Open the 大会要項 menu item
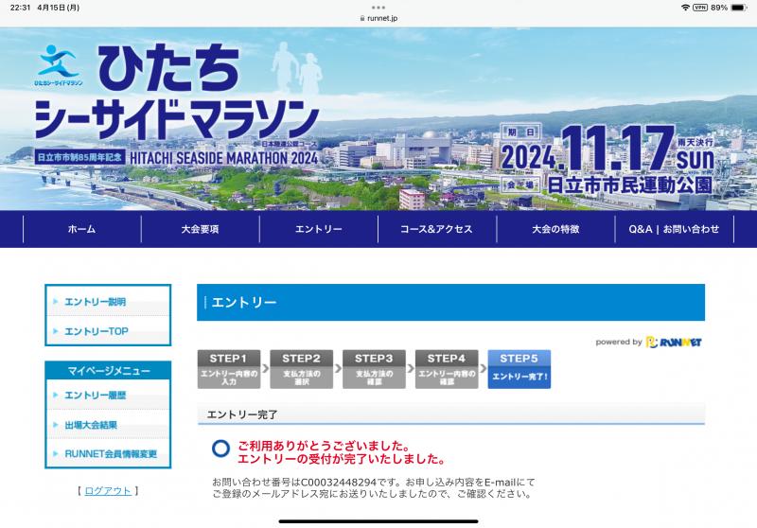Viewport: 757px width, 528px height. pyautogui.click(x=200, y=229)
